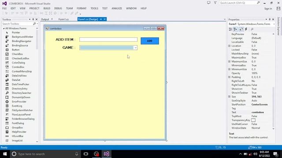Open the Action Center notifications icon
Screen dimensions: 282x158
(x=275, y=154)
